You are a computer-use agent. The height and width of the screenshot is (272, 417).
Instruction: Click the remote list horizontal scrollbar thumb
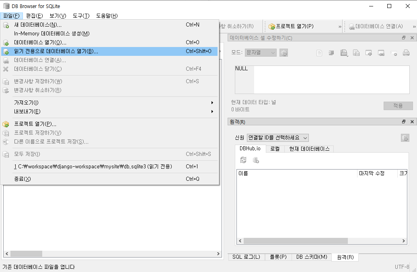296,241
